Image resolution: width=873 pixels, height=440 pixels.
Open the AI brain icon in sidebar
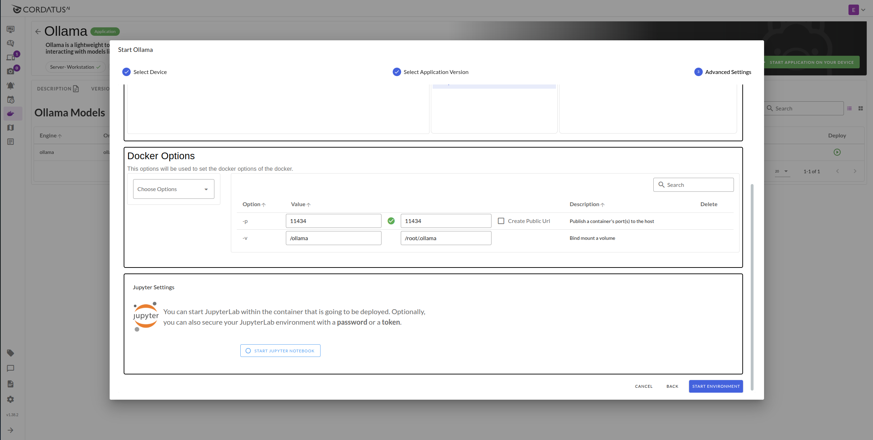coord(11,43)
